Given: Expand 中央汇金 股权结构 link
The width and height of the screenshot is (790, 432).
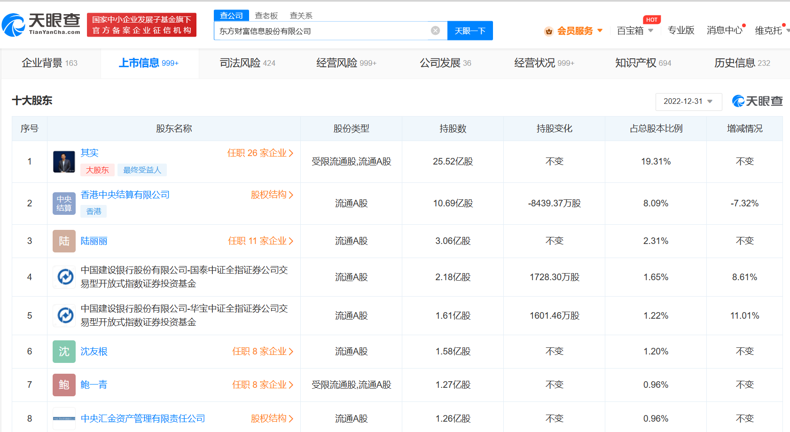Looking at the screenshot, I should tap(272, 418).
